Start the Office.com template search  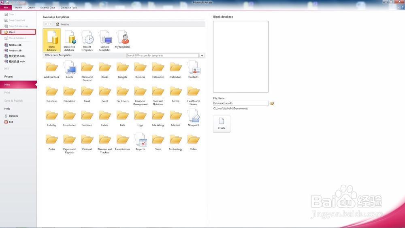[202, 55]
